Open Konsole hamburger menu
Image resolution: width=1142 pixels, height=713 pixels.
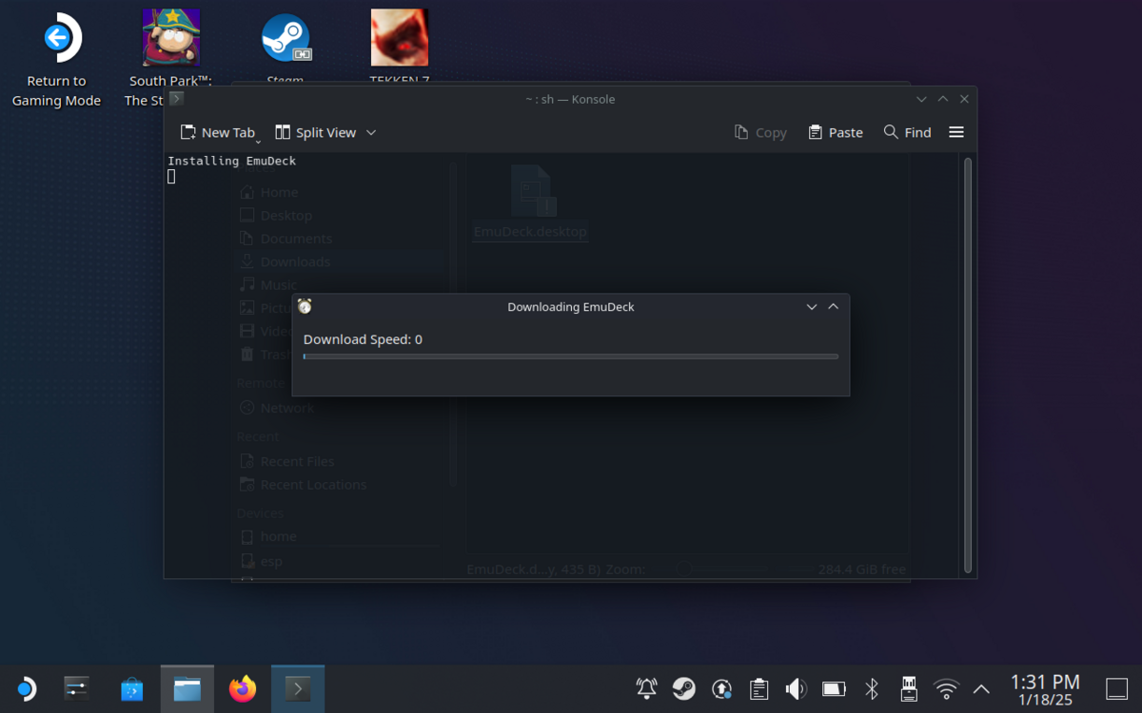[956, 132]
